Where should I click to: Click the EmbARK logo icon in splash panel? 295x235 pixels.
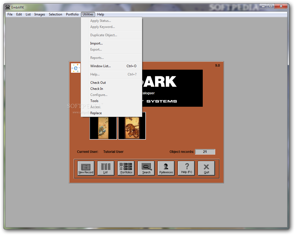click(x=76, y=68)
